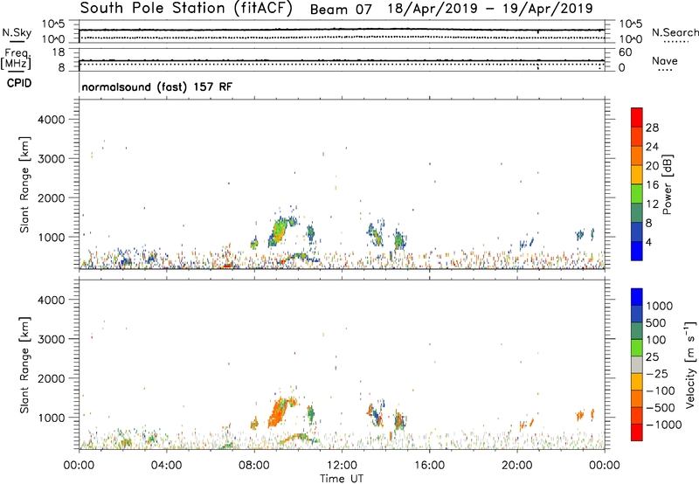699x484 pixels.
Task: Pick the bright blue top velocity colorbar segment
Action: pos(637,297)
